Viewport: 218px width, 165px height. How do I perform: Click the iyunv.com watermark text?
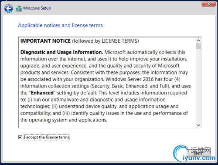pos(199,158)
